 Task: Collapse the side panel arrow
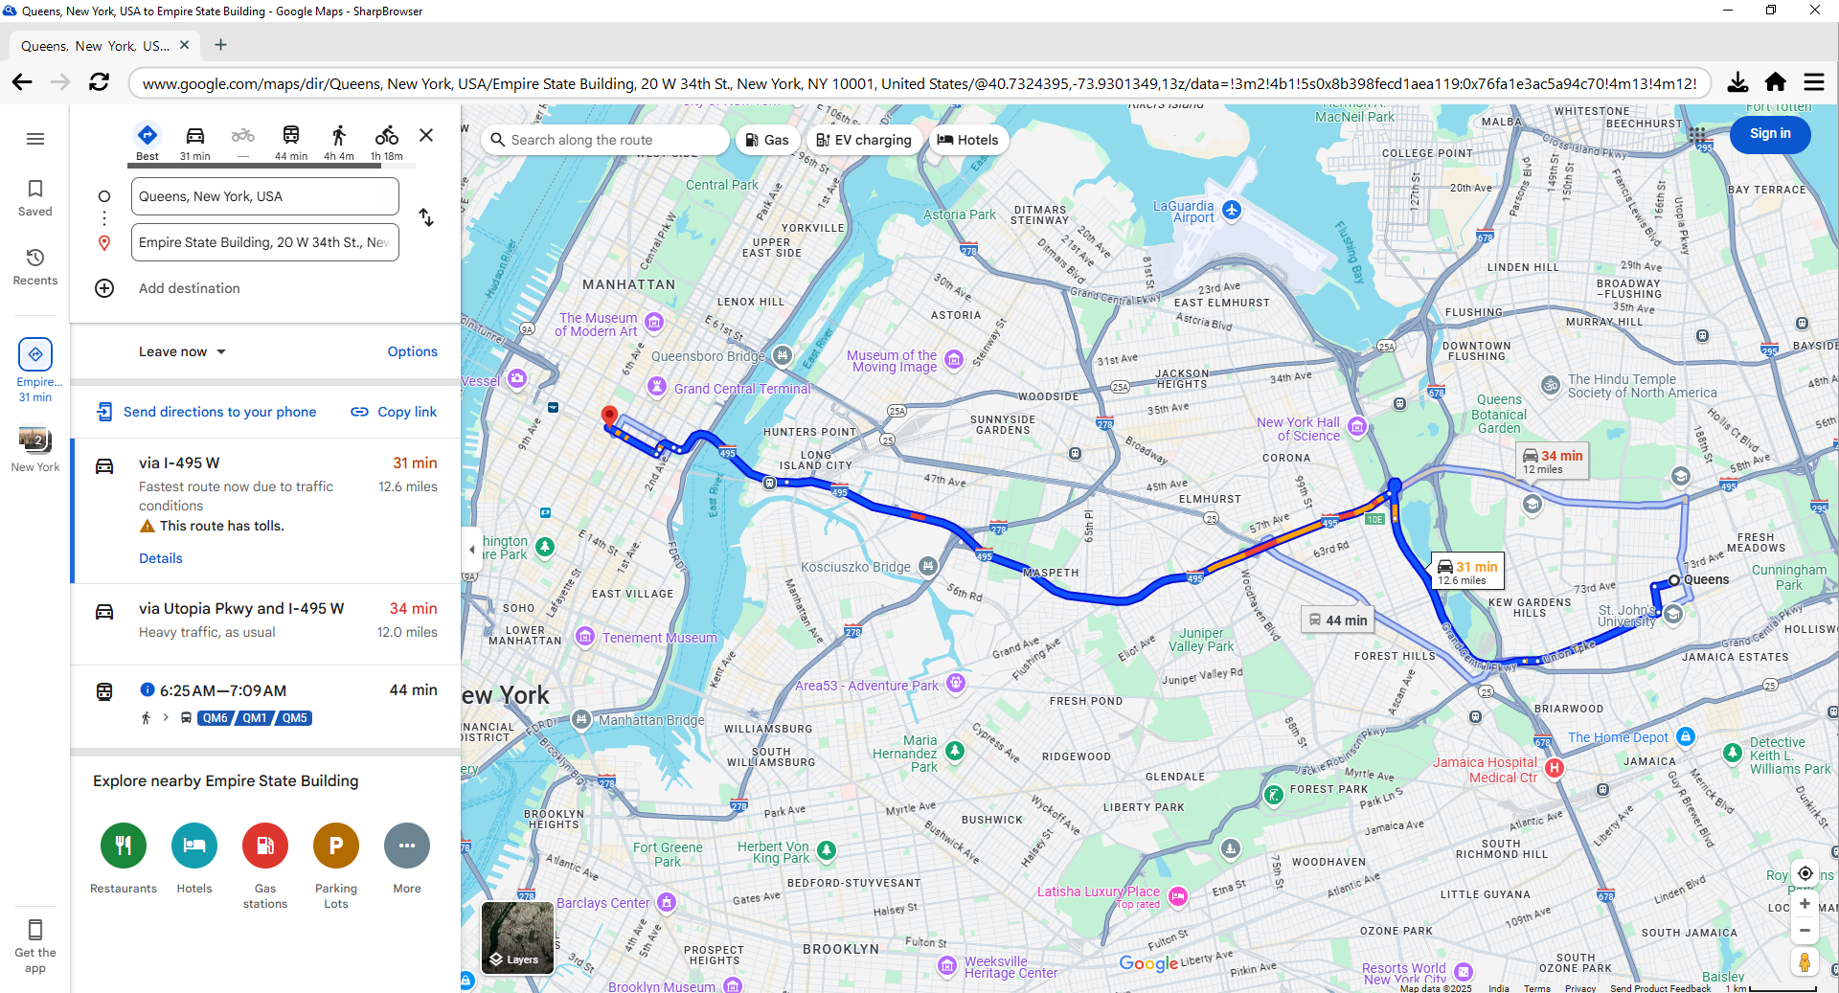click(x=471, y=550)
